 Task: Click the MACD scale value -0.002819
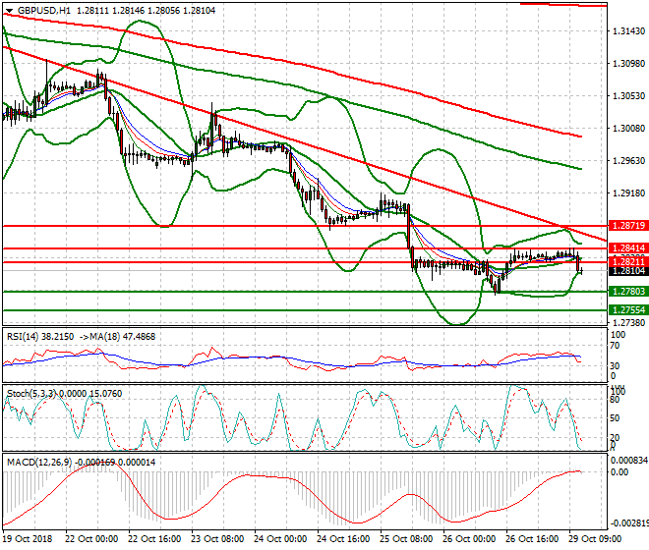[x=629, y=523]
